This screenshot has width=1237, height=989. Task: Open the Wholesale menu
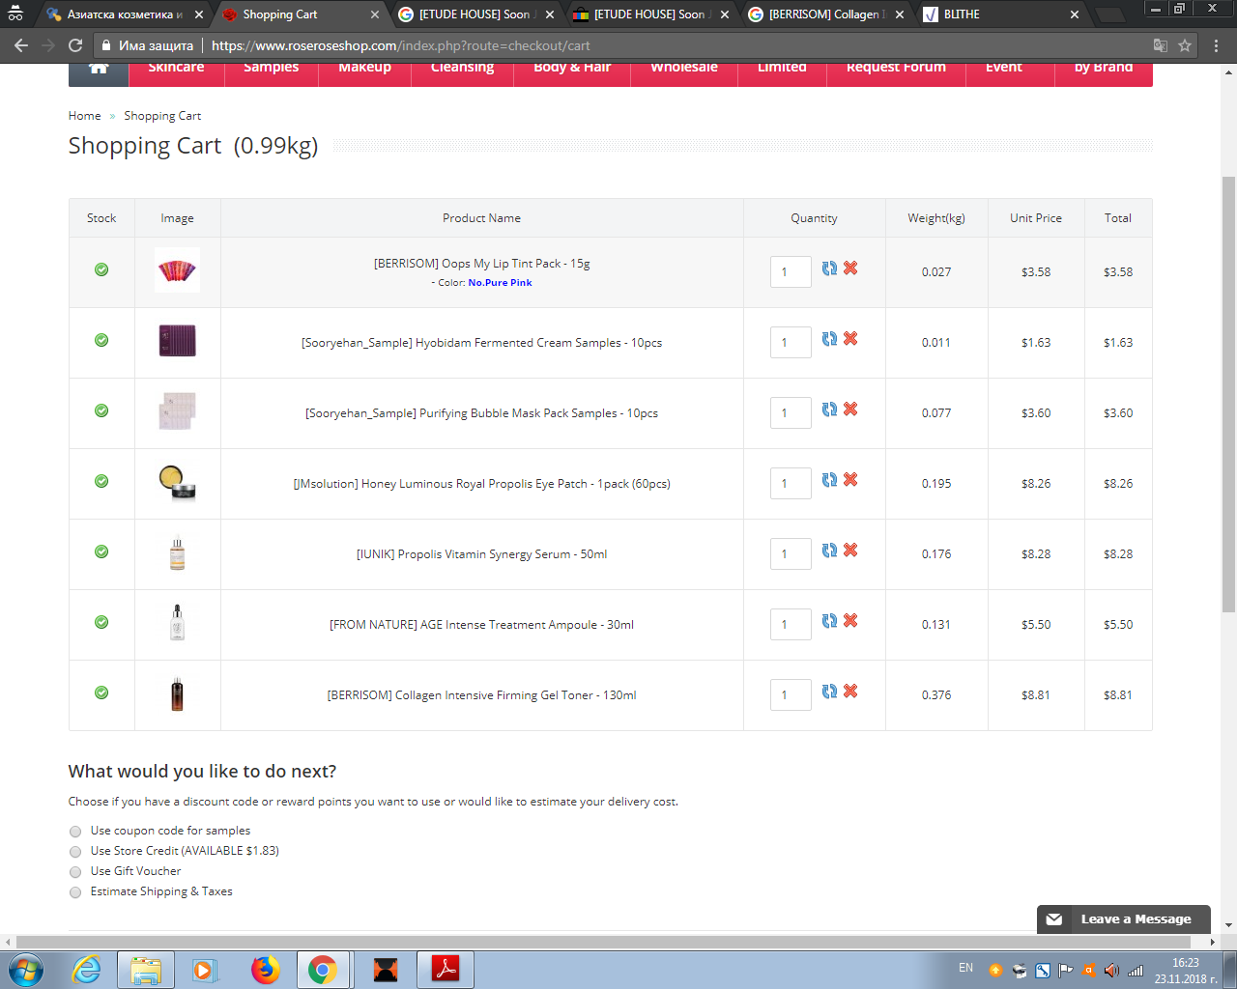coord(684,70)
